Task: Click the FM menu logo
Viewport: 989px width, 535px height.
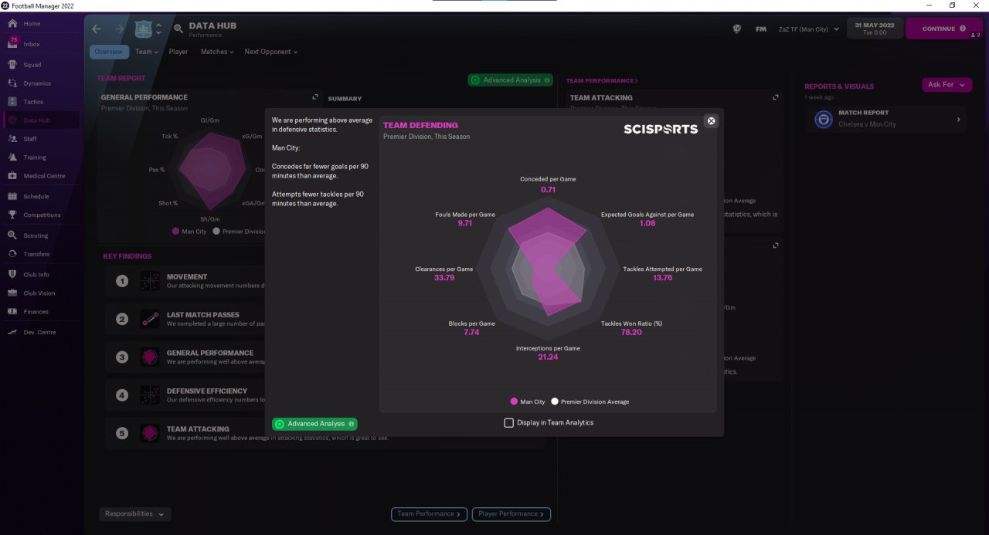Action: click(x=761, y=29)
